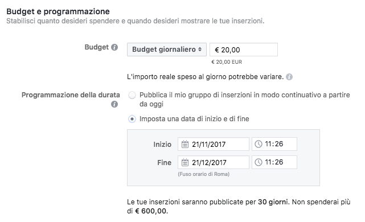Image resolution: width=365 pixels, height=222 pixels.
Task: Click the "Fine" label
Action: 164,162
